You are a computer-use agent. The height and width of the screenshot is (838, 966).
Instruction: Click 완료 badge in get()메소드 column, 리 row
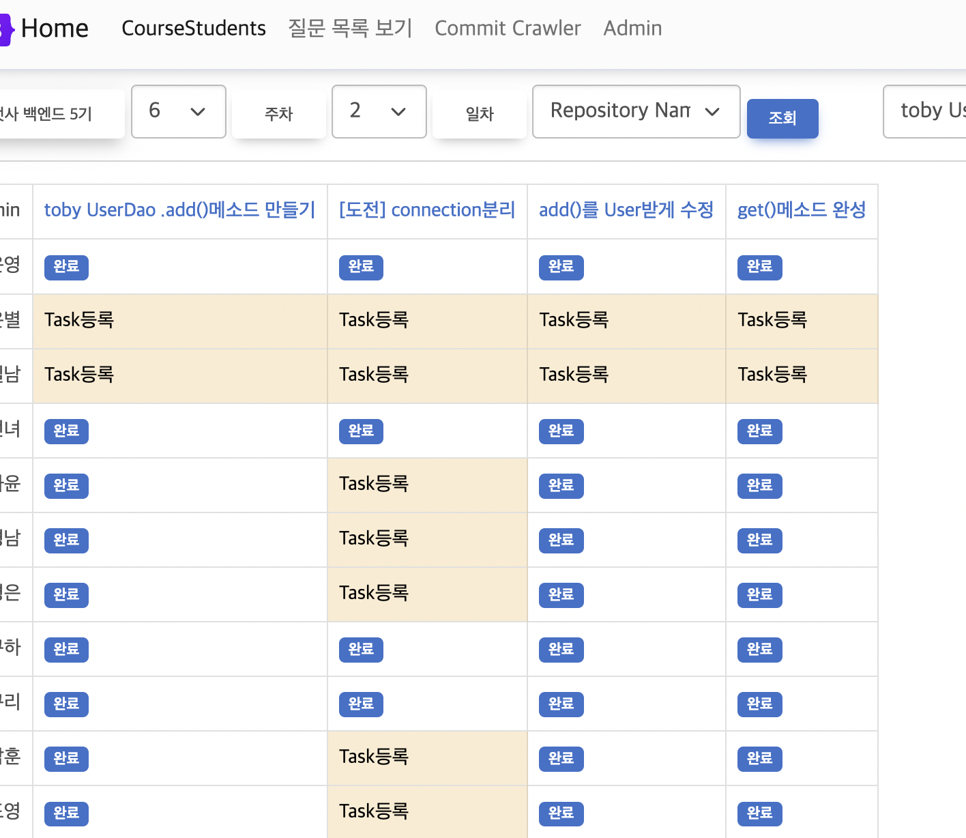coord(759,704)
